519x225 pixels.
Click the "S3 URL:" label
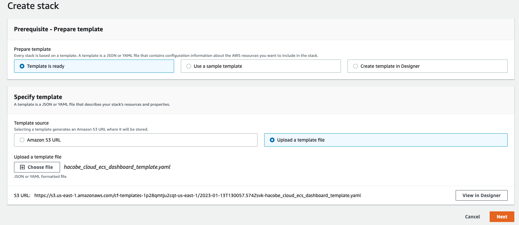[x=22, y=195]
